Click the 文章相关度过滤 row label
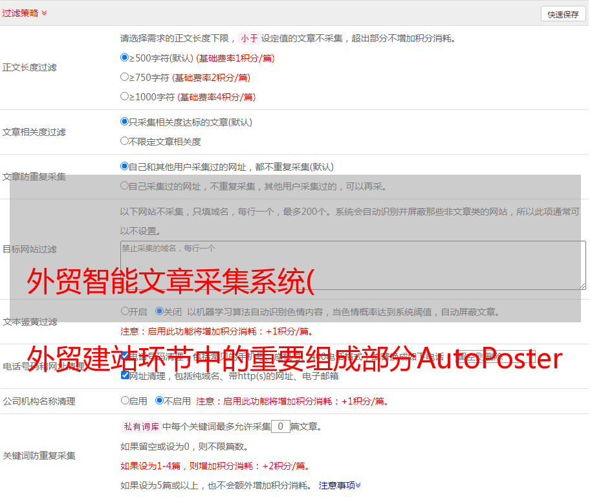This screenshot has width=590, height=497. pyautogui.click(x=34, y=132)
